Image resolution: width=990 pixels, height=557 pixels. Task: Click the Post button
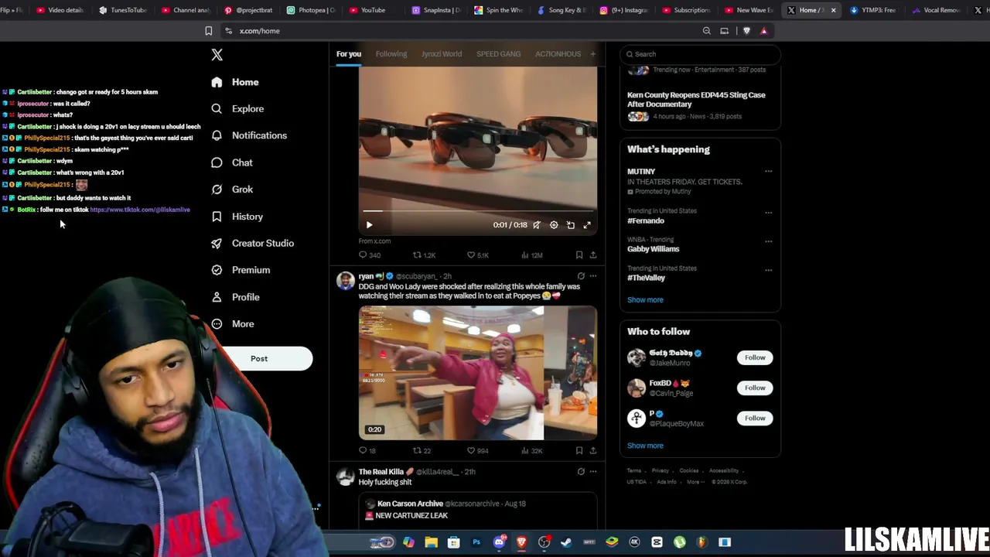(259, 358)
